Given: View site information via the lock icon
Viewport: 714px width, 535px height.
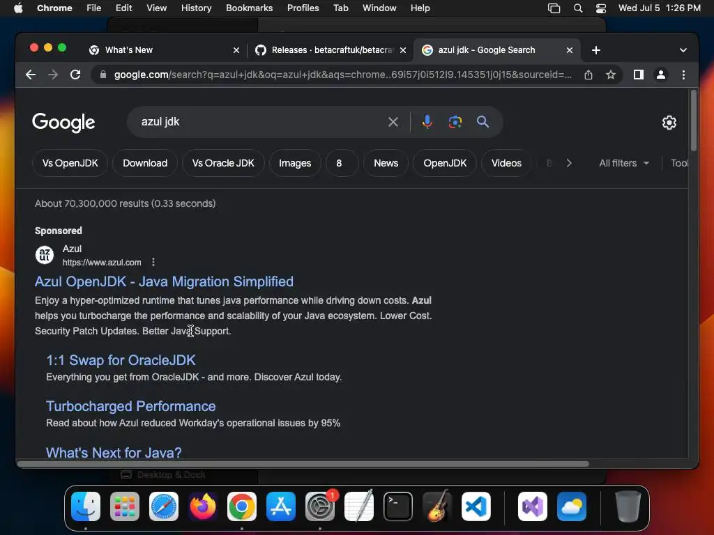Looking at the screenshot, I should tap(103, 75).
